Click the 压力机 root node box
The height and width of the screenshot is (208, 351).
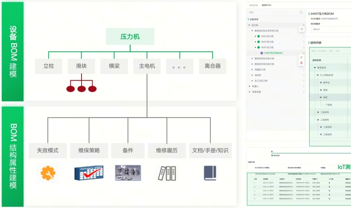(130, 36)
